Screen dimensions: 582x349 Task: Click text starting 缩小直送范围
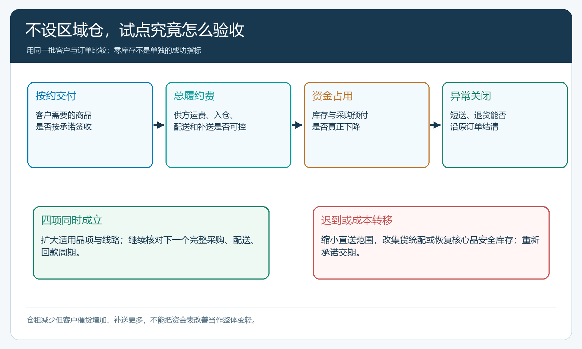coord(430,240)
